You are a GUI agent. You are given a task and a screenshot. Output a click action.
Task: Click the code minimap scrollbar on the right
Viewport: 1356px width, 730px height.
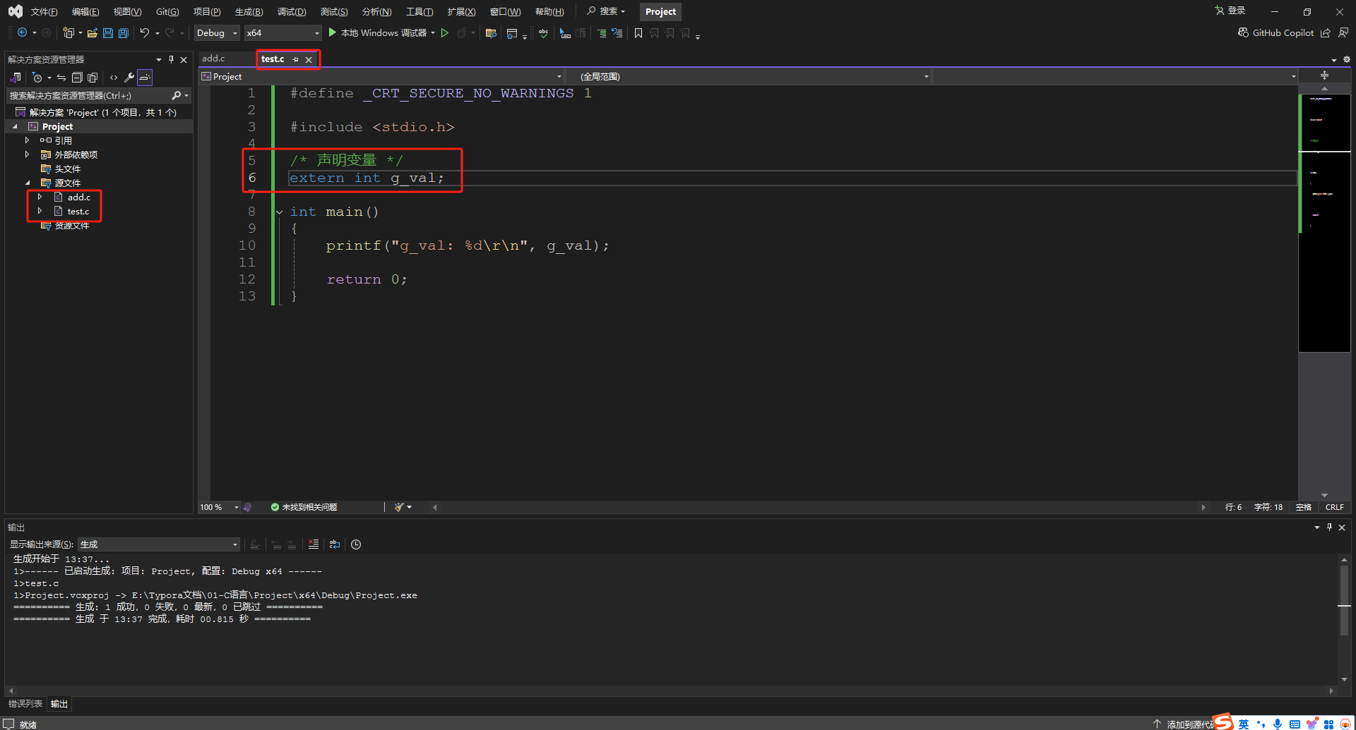pyautogui.click(x=1324, y=222)
